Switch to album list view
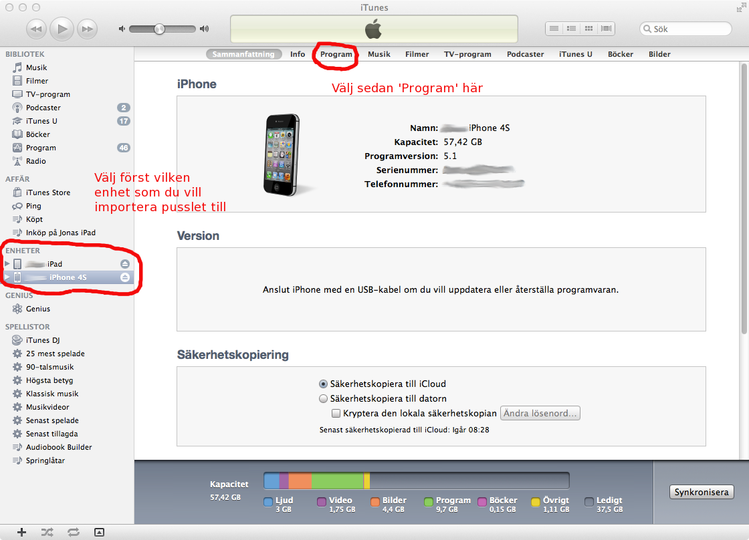 coord(571,29)
